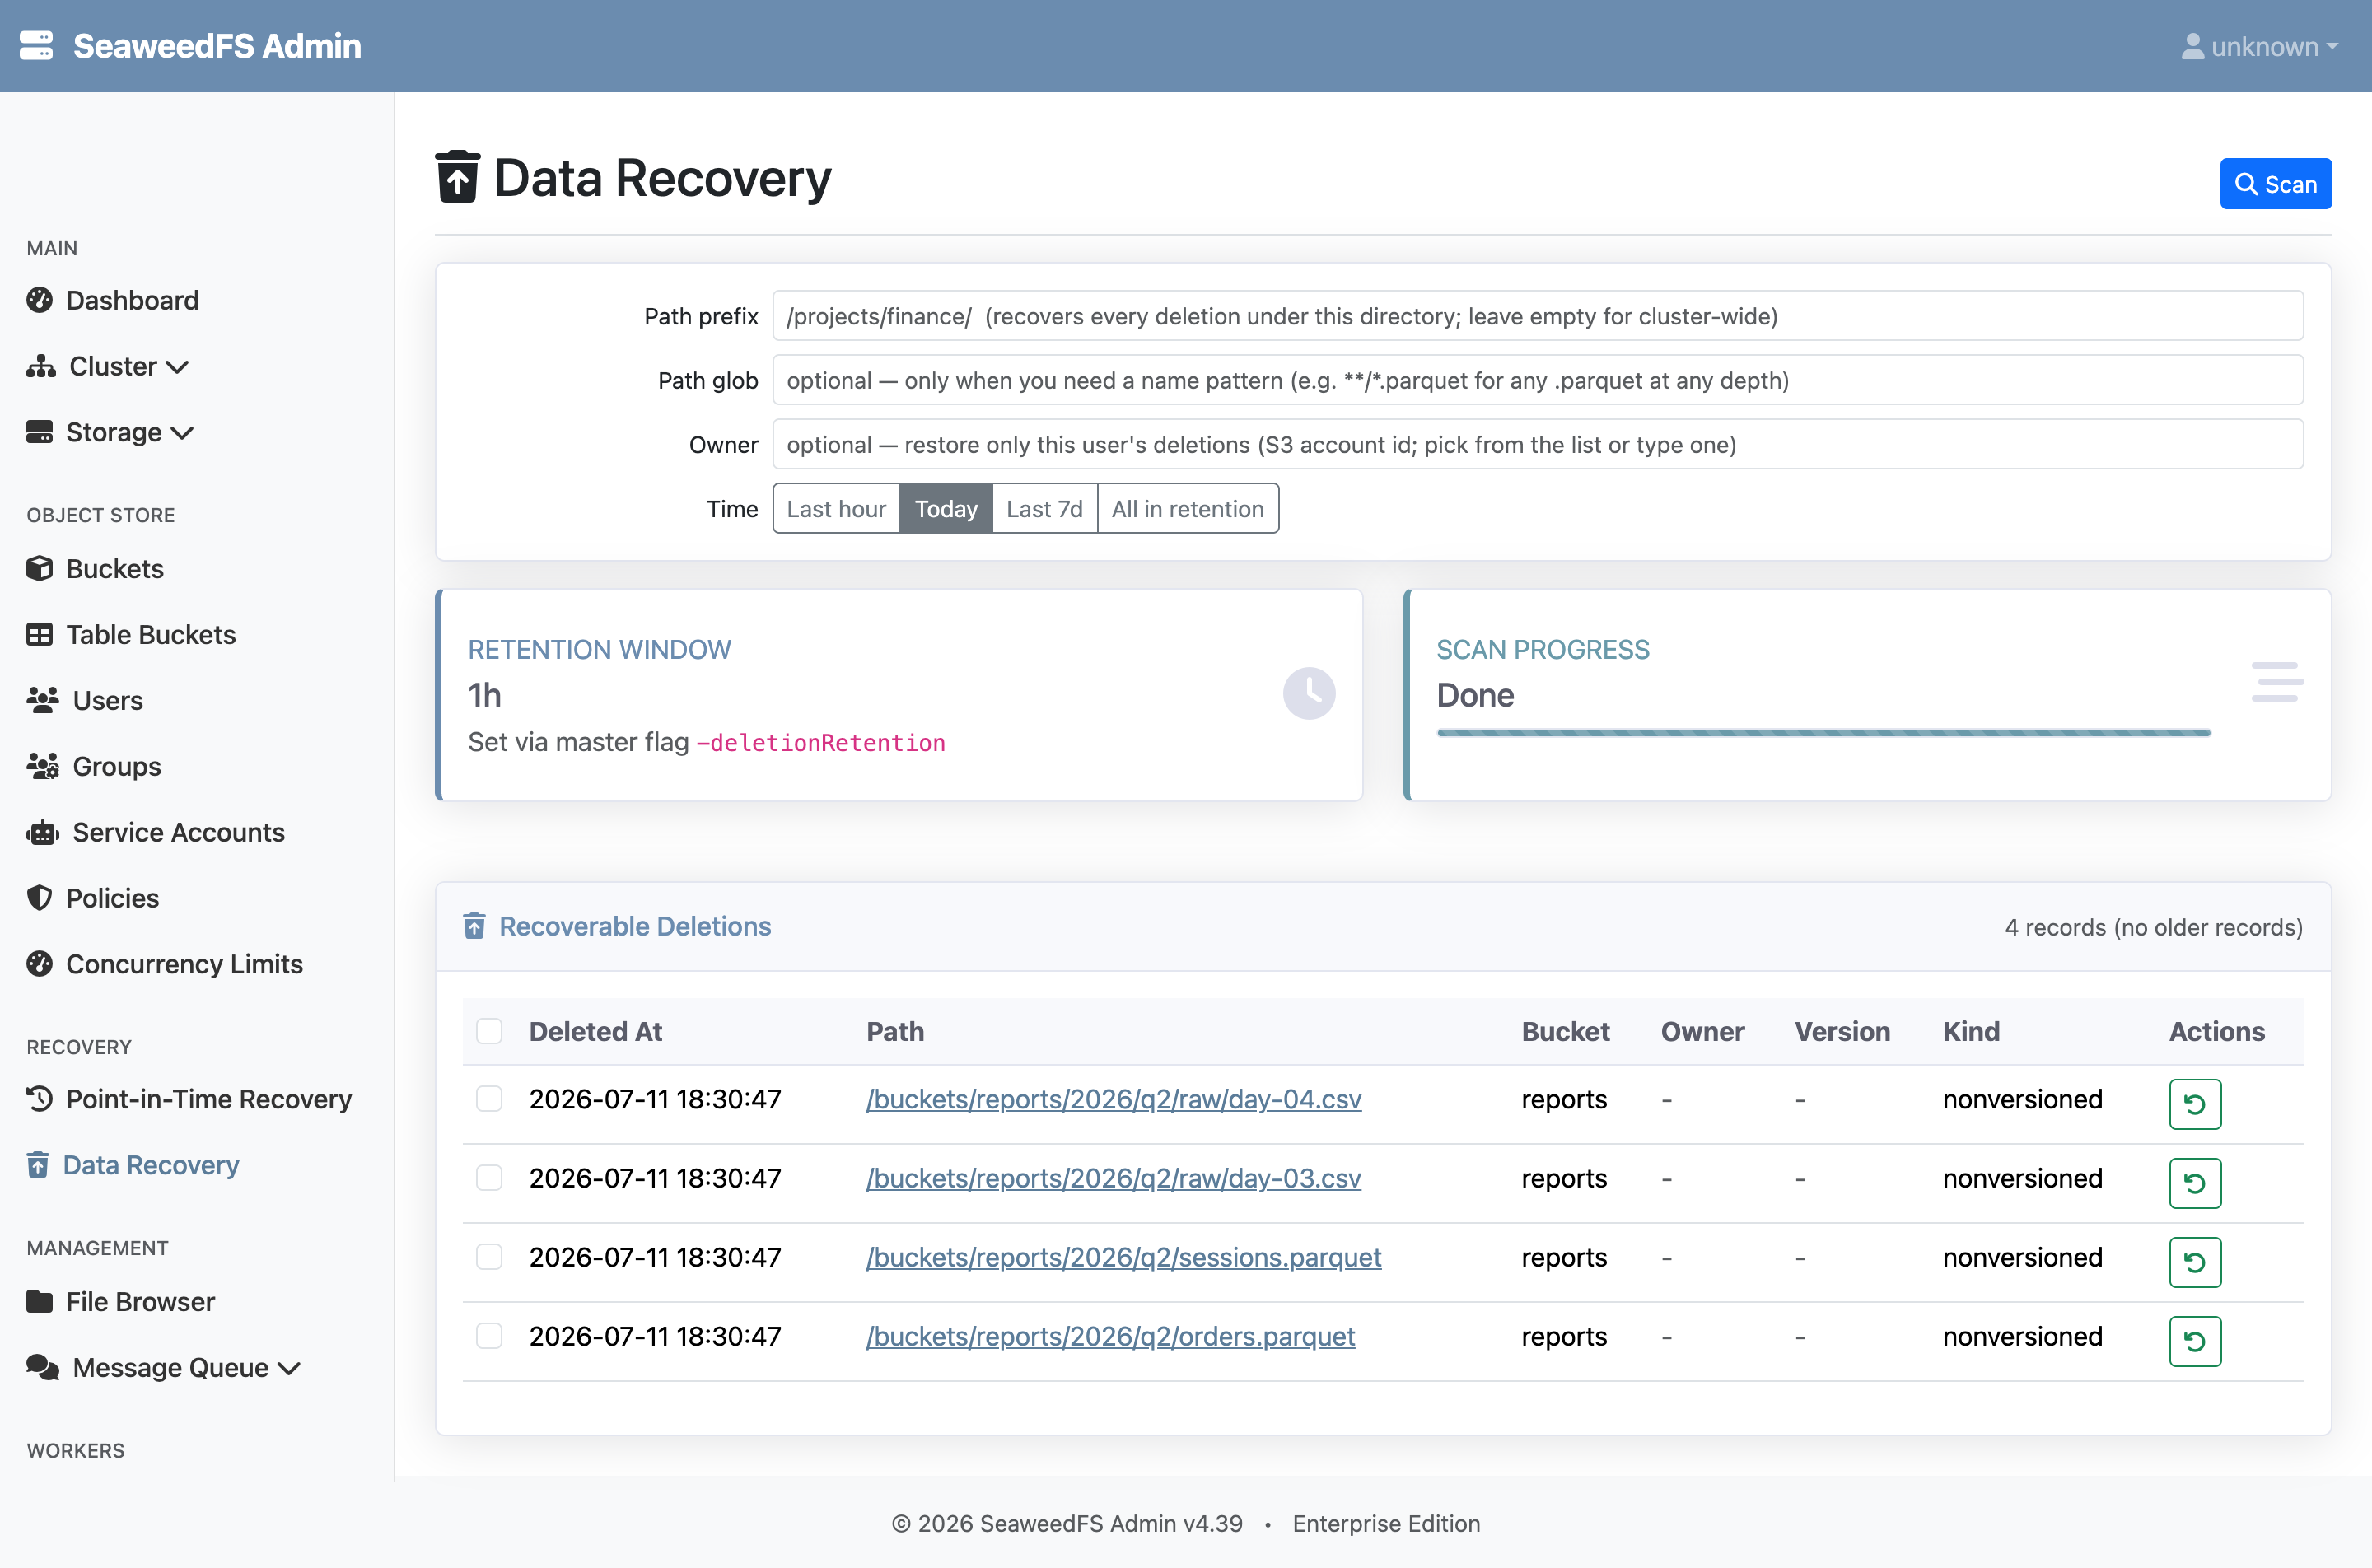Click the Scan Progress list icon
The width and height of the screenshot is (2372, 1568).
[x=2277, y=682]
